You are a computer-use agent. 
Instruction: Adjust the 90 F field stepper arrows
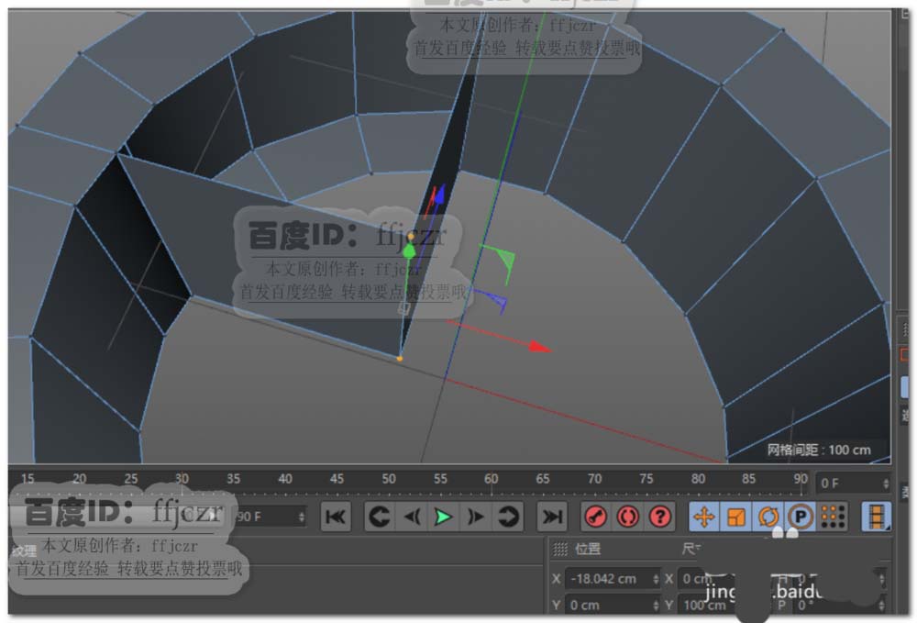[301, 517]
